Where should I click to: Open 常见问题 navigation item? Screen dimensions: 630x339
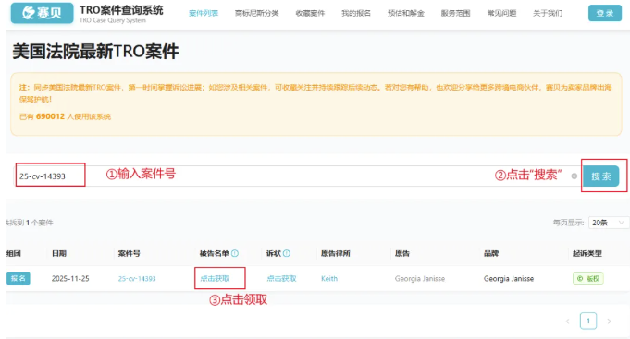pos(501,13)
